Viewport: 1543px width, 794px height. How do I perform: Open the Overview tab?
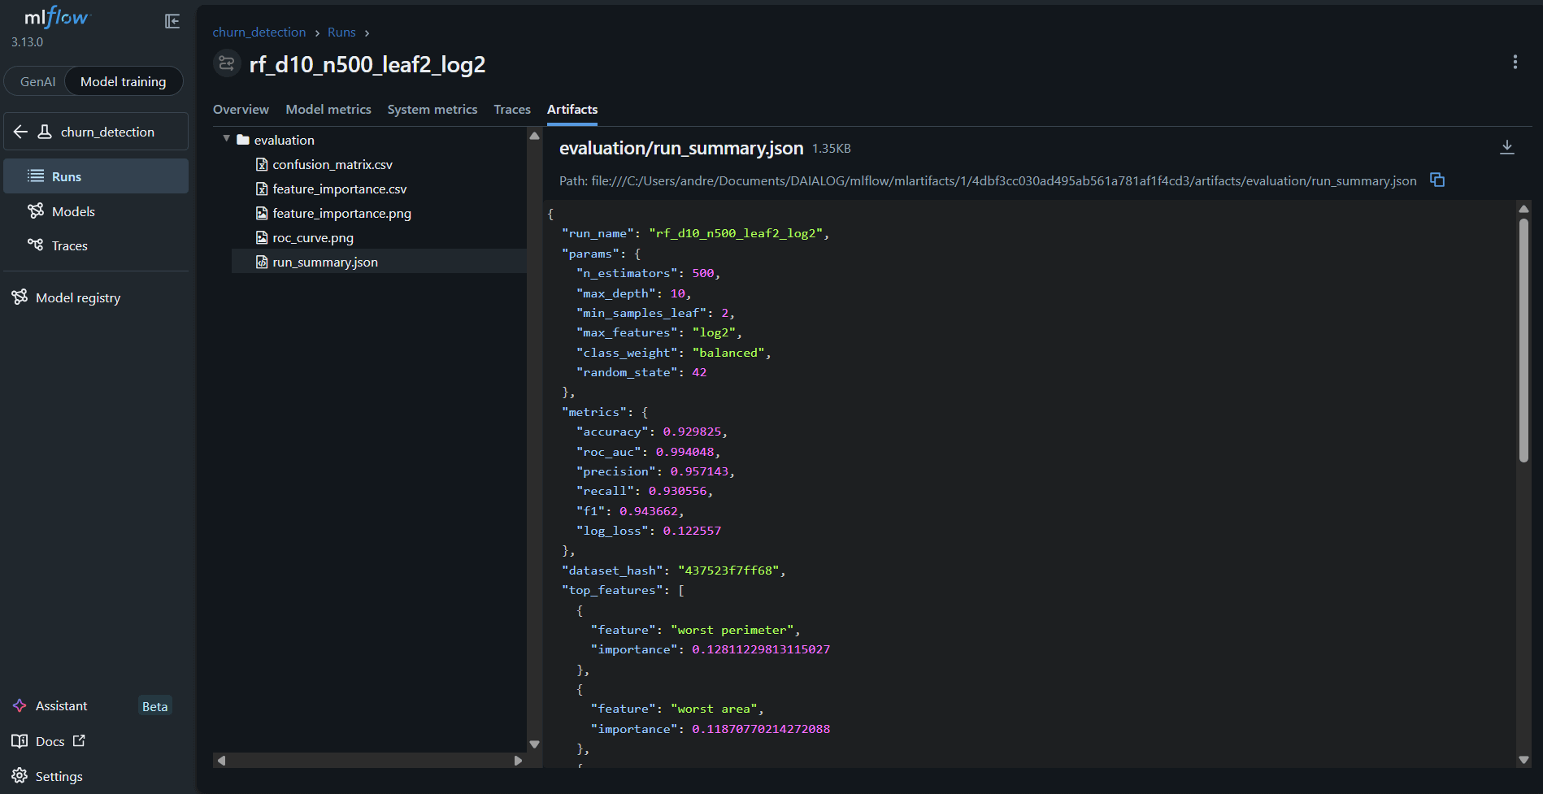point(241,109)
